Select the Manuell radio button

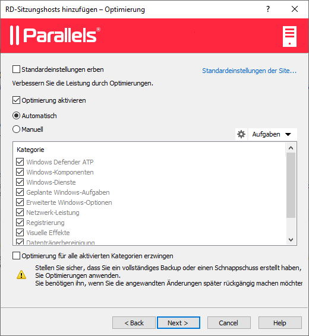[x=16, y=129]
